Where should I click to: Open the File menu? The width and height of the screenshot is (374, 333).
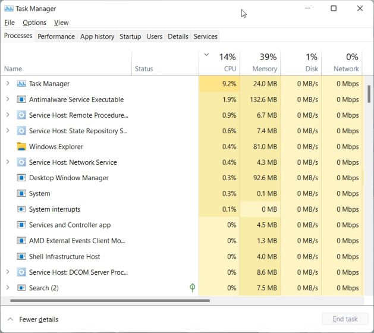point(10,23)
